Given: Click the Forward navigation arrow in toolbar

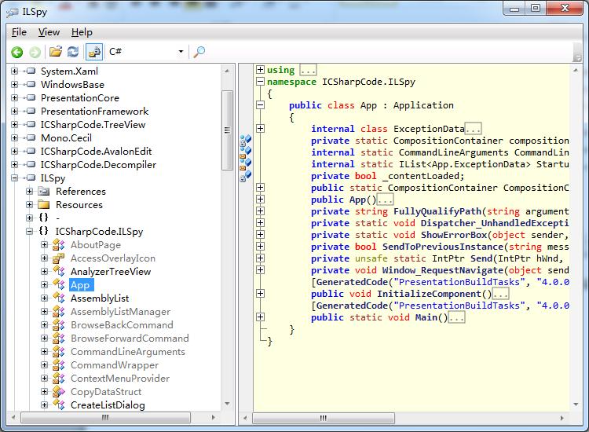Looking at the screenshot, I should (x=35, y=52).
